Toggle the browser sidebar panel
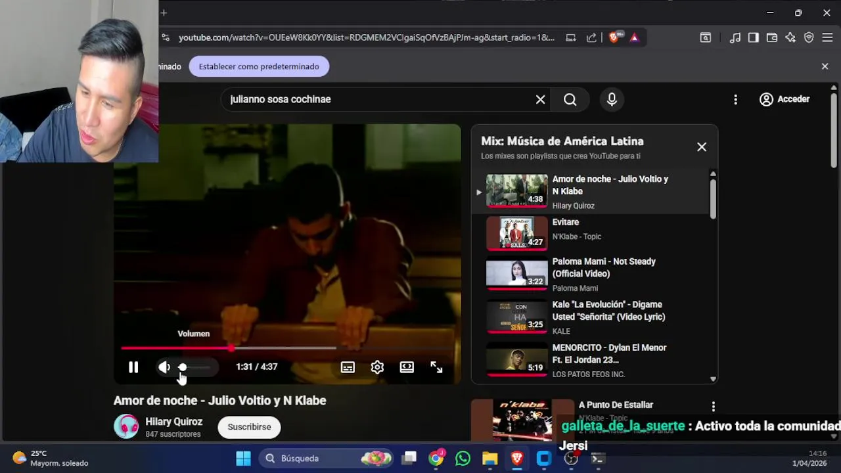This screenshot has height=473, width=841. point(754,37)
